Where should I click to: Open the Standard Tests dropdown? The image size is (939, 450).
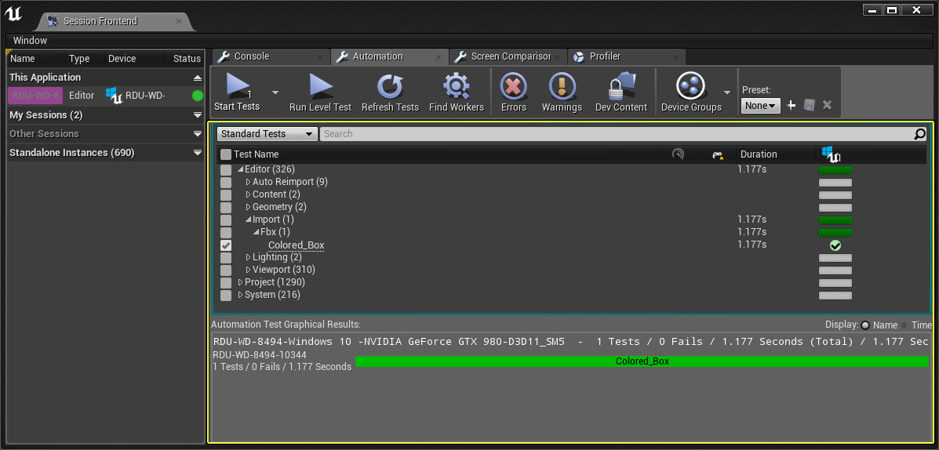267,134
